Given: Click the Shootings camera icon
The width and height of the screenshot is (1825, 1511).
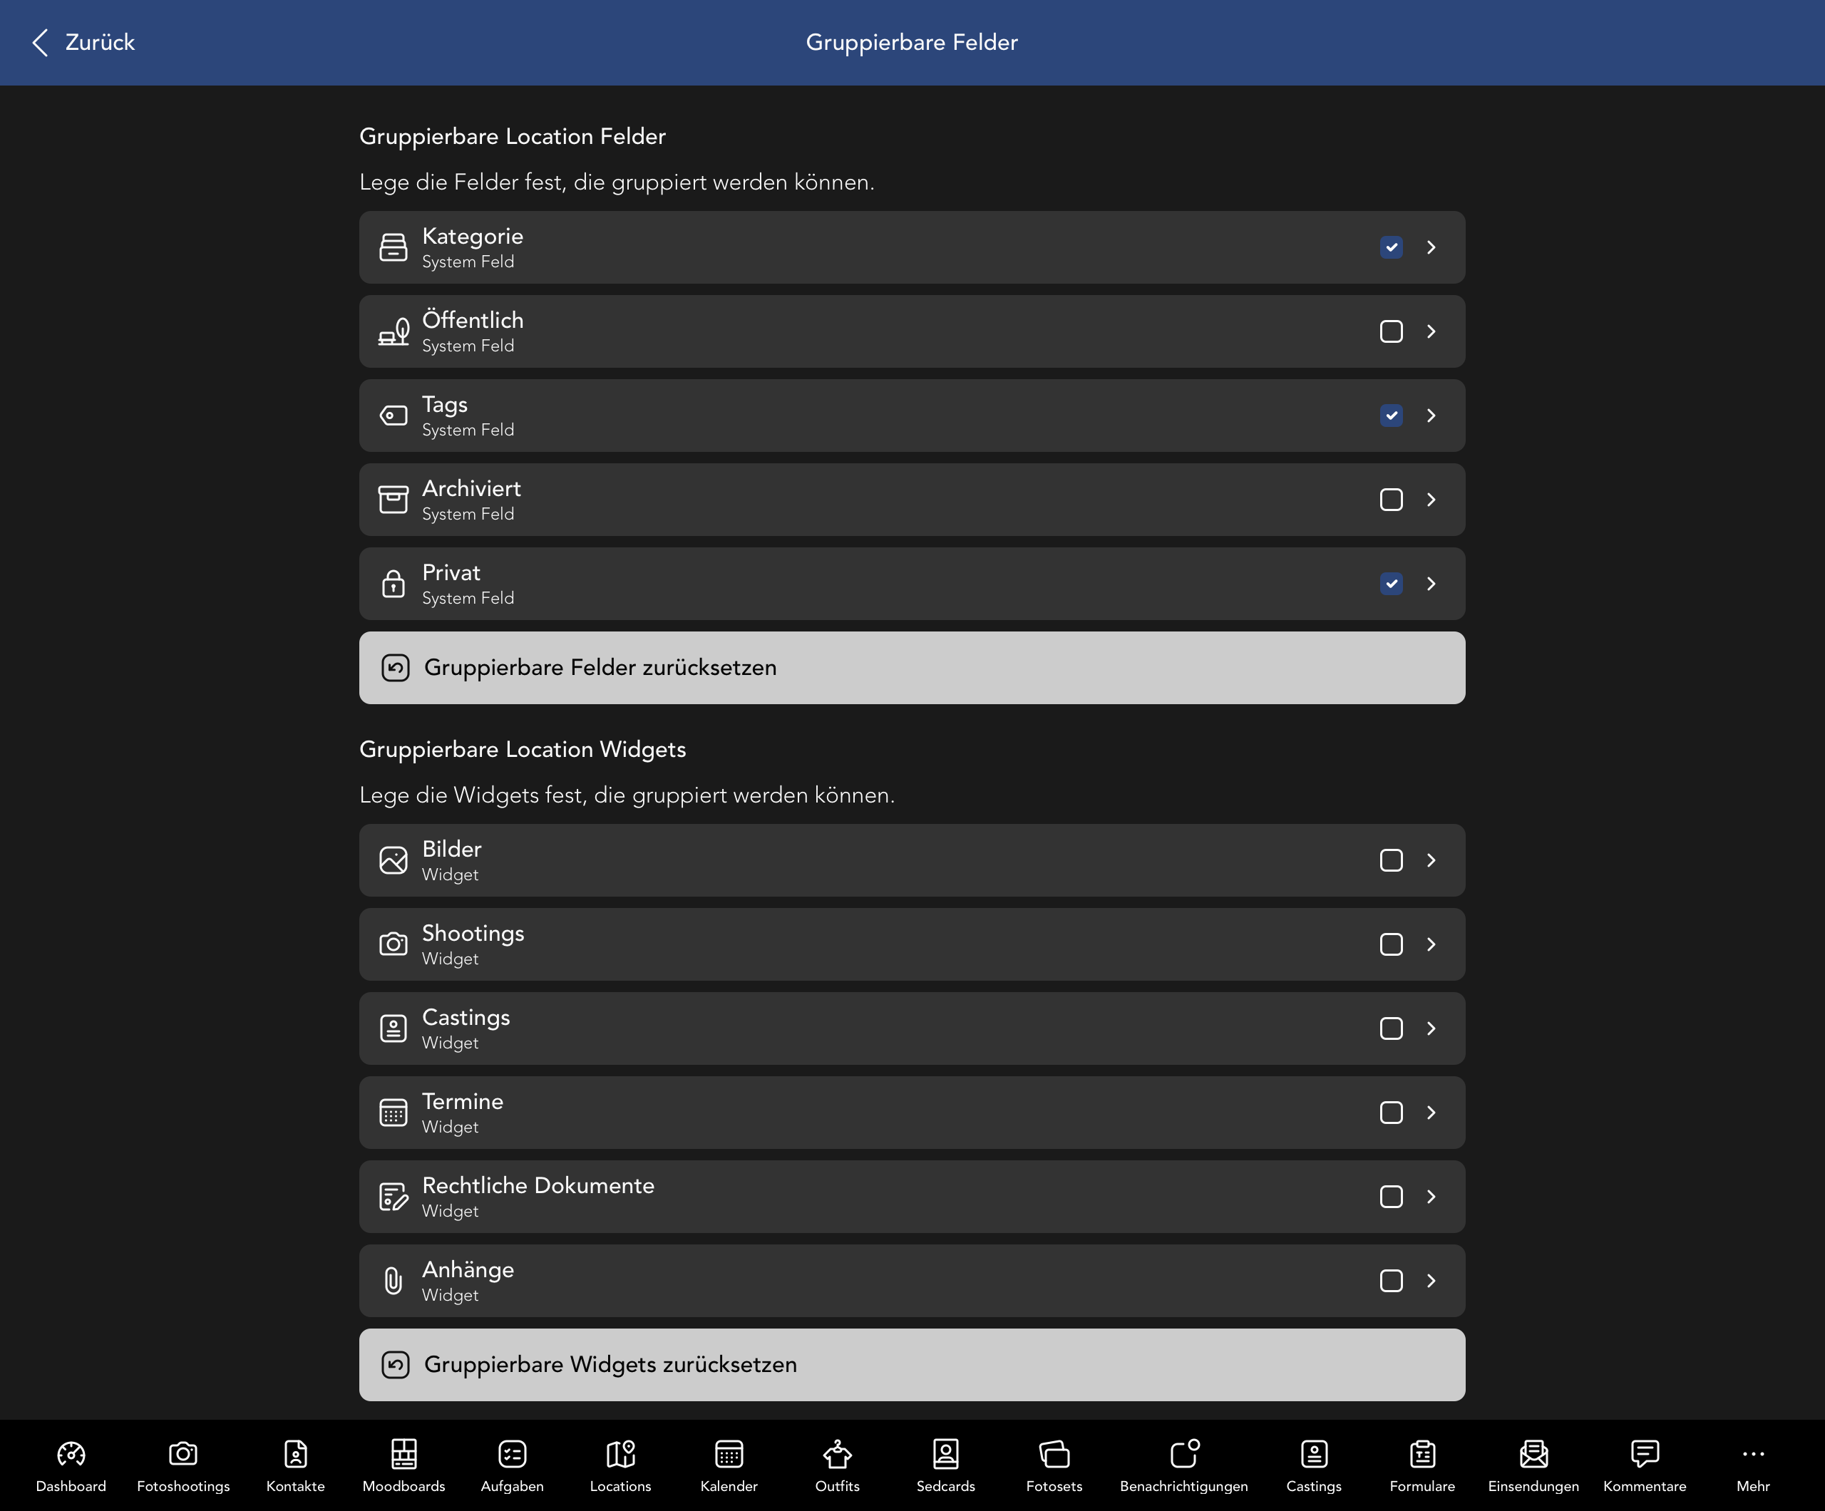Looking at the screenshot, I should pos(394,944).
